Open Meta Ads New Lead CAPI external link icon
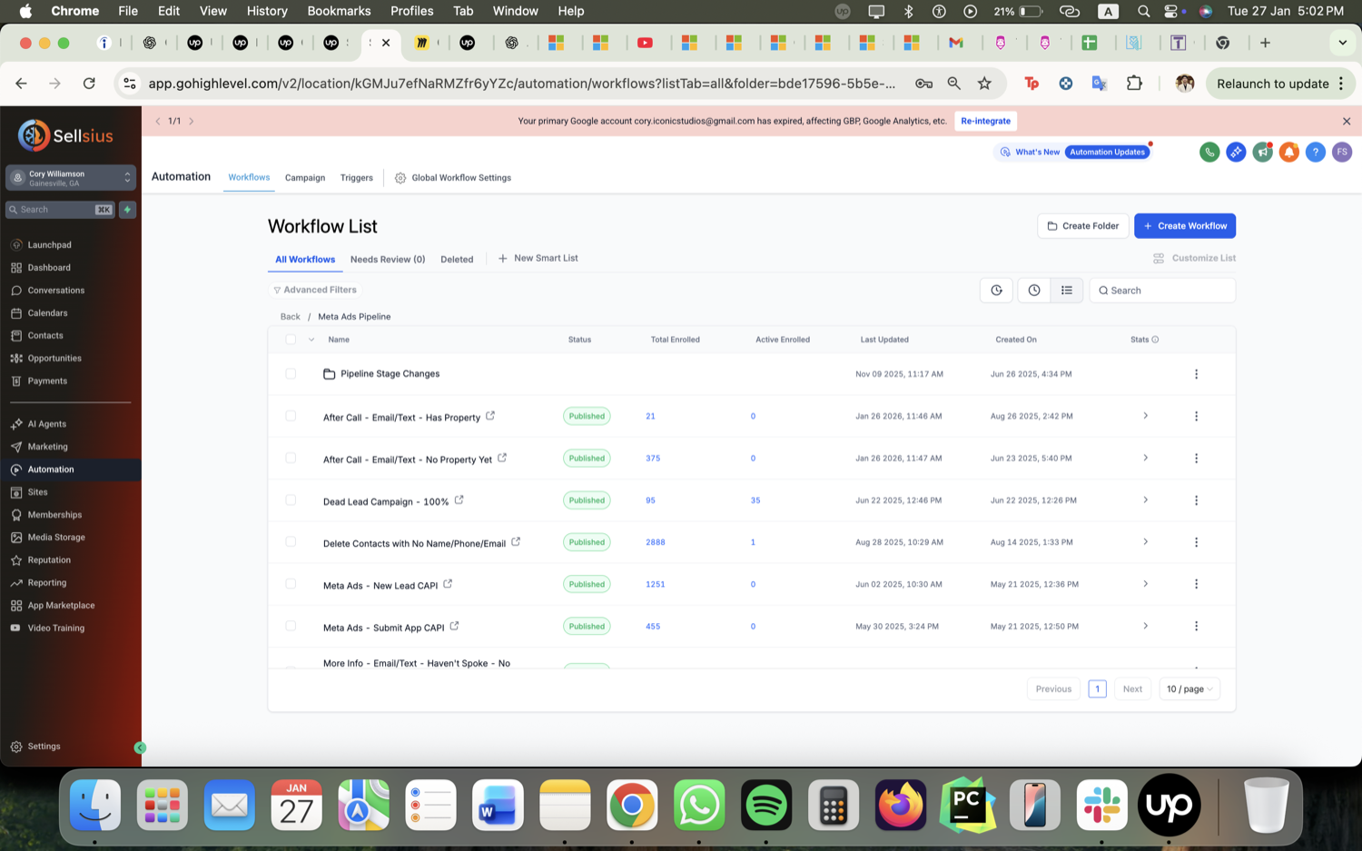Image resolution: width=1362 pixels, height=851 pixels. [448, 584]
